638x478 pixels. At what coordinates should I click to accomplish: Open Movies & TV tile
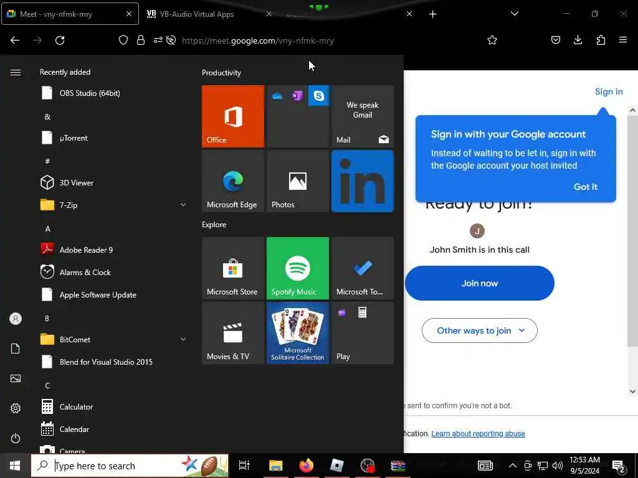tap(233, 333)
